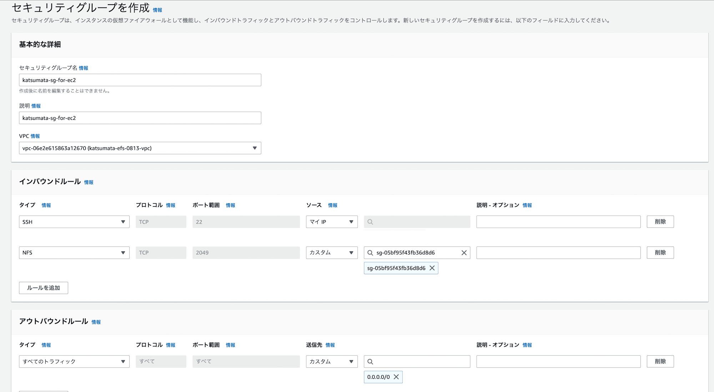Screen dimensions: 714x392
Task: Open 情報 link beside inbound プロトコル column
Action: 171,205
